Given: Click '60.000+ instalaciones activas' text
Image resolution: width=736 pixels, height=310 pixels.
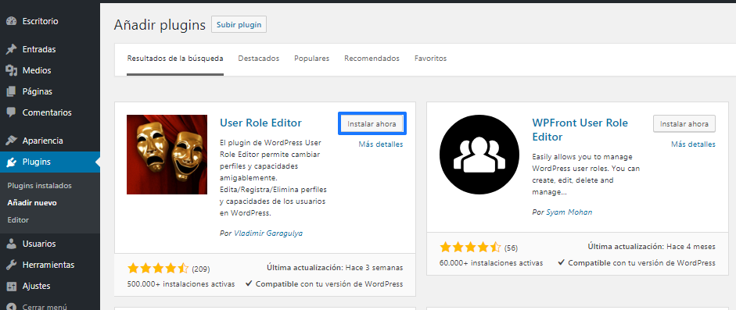Looking at the screenshot, I should tap(491, 262).
